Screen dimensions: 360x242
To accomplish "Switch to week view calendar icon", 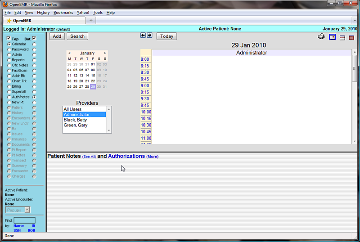I will click(342, 38).
